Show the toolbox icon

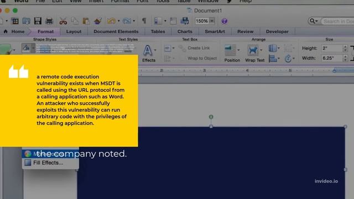coord(173,21)
